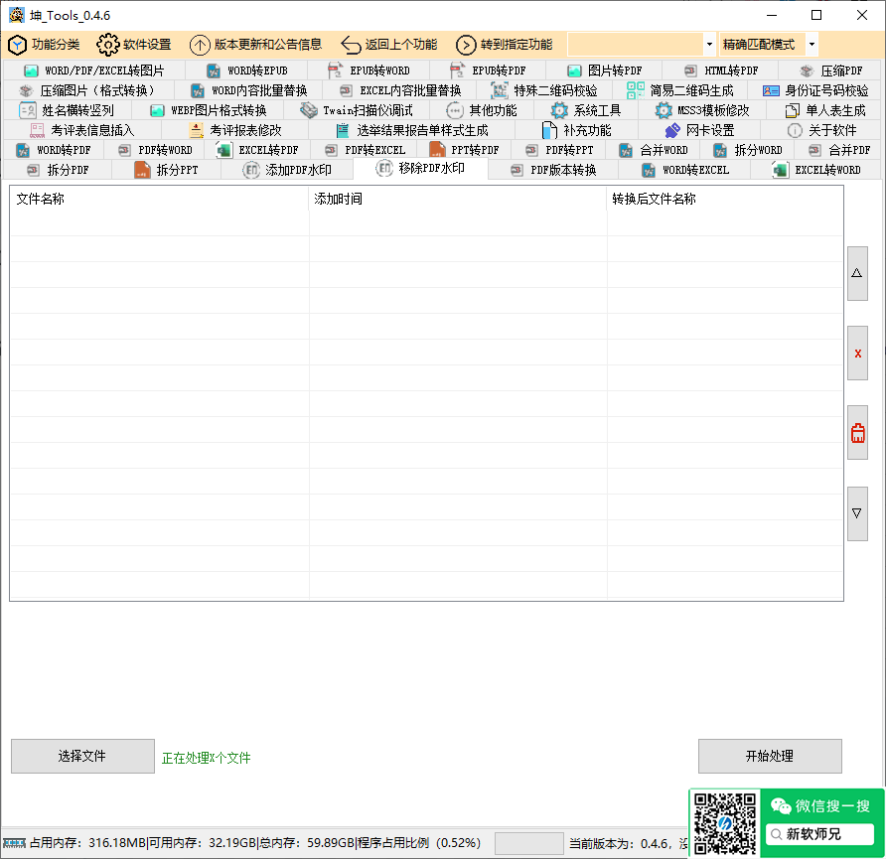The image size is (886, 859).
Task: Open 软件设置 gear icon
Action: pyautogui.click(x=107, y=45)
